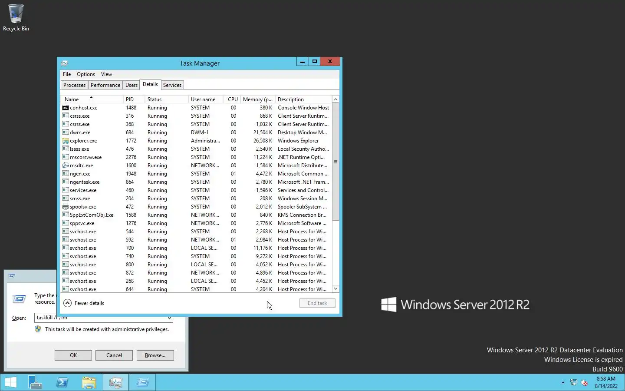Screen dimensions: 625x391
Task: Click the DWM-1 user name cell
Action: pyautogui.click(x=200, y=133)
